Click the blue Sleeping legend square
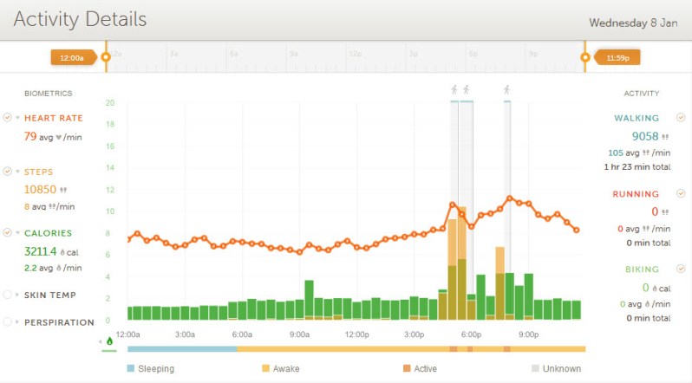 click(131, 368)
